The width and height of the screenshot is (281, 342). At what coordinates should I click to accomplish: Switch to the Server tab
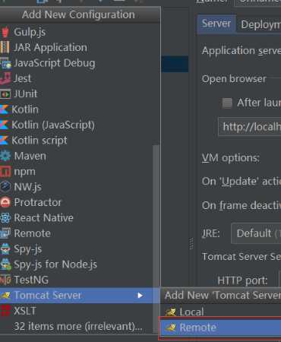click(216, 24)
